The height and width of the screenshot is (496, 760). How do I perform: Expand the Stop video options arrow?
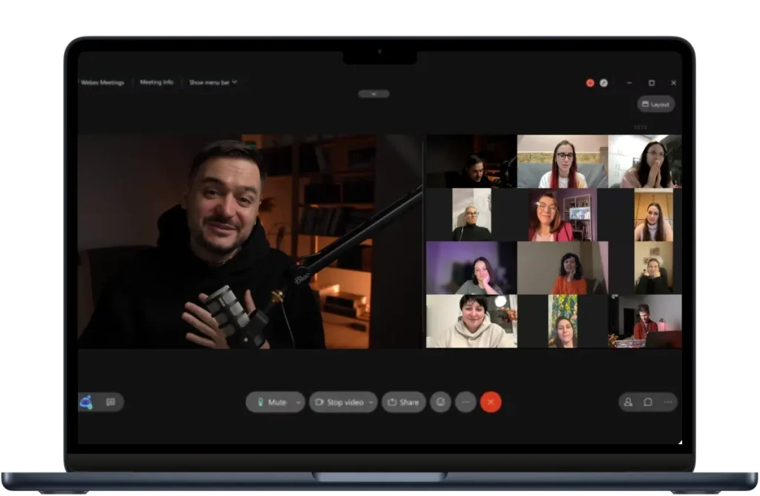coord(371,402)
